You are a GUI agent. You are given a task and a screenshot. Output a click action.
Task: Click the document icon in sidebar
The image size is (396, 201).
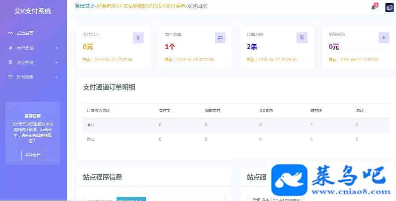click(11, 62)
